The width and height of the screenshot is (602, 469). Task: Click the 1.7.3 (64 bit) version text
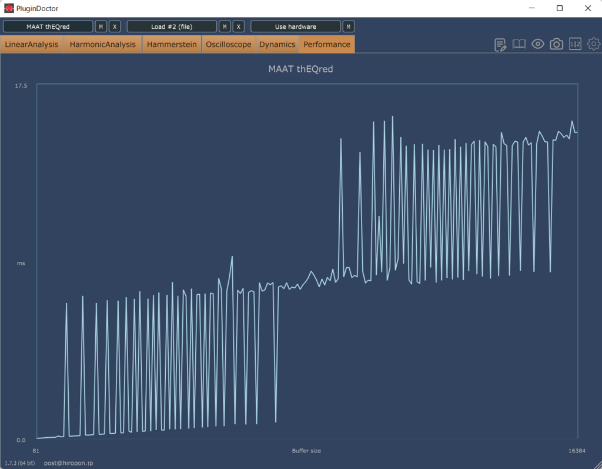pyautogui.click(x=19, y=463)
